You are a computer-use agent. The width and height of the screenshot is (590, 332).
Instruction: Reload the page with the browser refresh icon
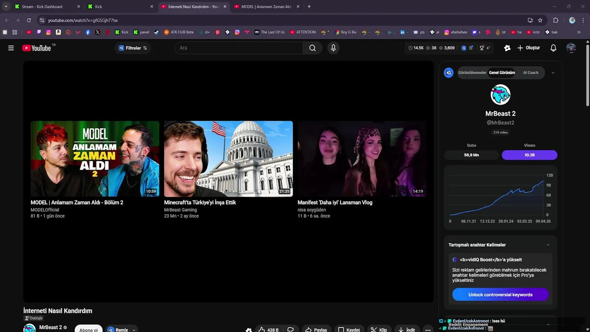click(x=29, y=20)
